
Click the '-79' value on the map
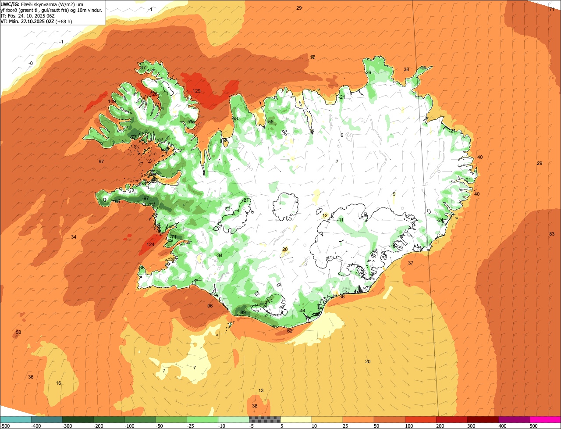(190, 122)
